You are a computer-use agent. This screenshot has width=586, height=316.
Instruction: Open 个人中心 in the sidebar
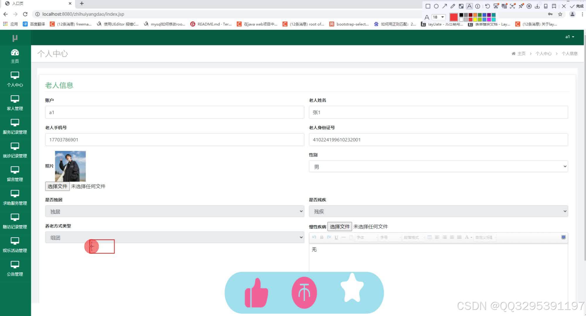[x=15, y=79]
